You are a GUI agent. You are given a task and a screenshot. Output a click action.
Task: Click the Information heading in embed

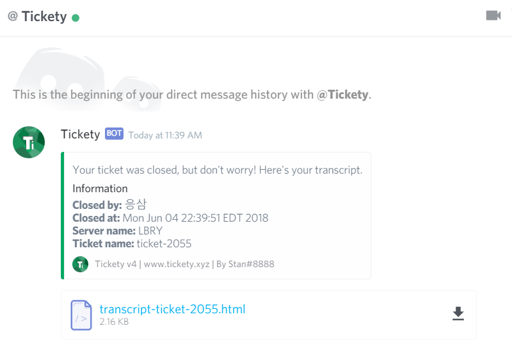[100, 188]
